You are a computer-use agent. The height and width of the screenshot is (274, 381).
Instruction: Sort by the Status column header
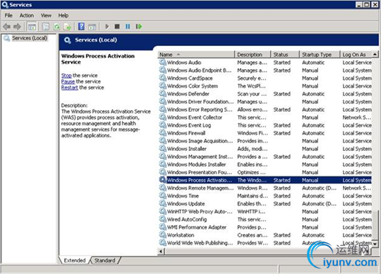click(x=285, y=55)
